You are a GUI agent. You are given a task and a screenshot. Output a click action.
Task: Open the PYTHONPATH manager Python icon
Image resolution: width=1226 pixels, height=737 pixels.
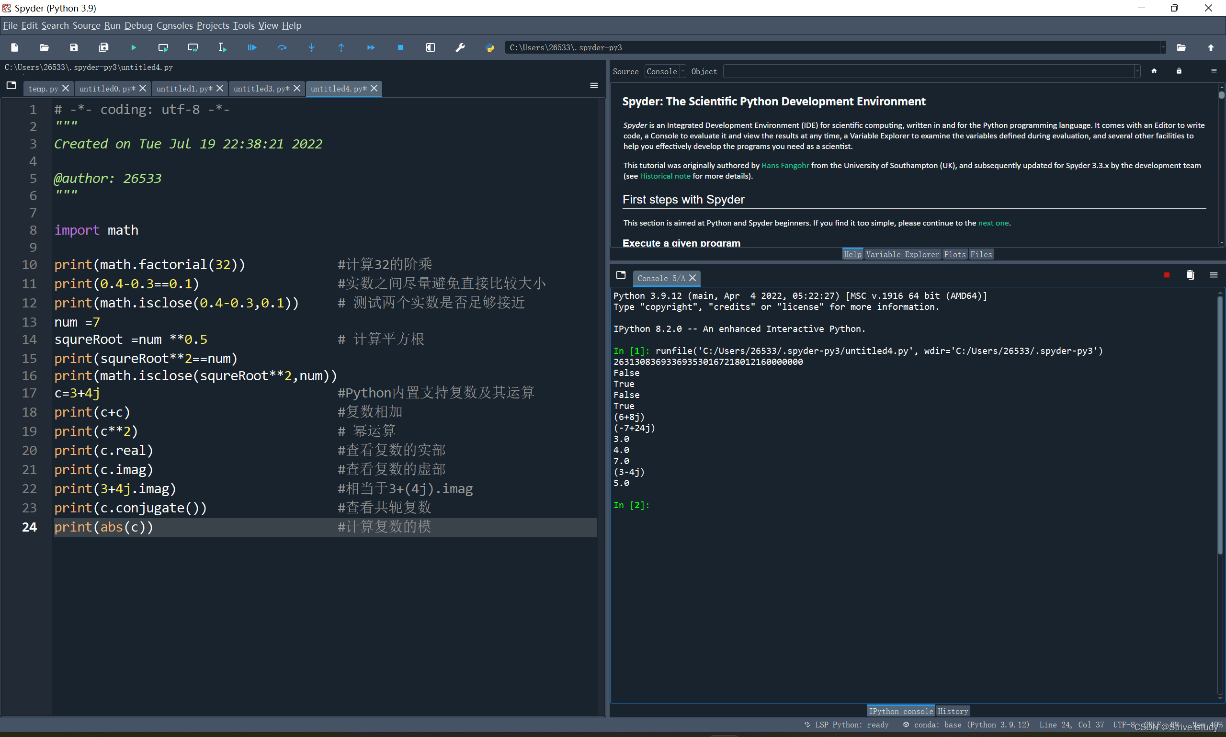pos(489,48)
